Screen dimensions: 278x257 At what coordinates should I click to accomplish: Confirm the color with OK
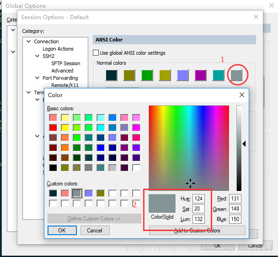(62, 230)
